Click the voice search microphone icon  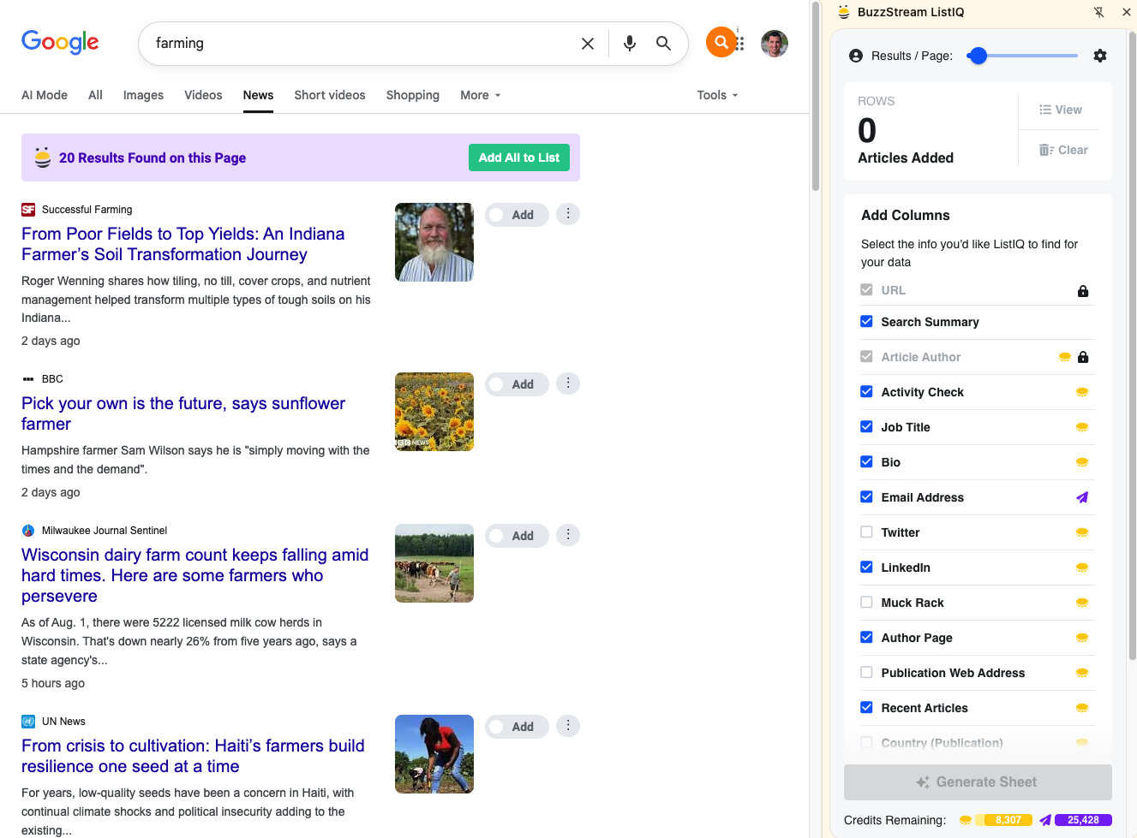tap(630, 44)
